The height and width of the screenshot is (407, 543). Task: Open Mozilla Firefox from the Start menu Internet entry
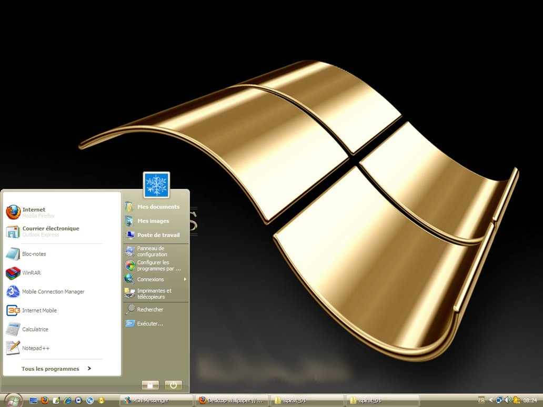pos(62,212)
